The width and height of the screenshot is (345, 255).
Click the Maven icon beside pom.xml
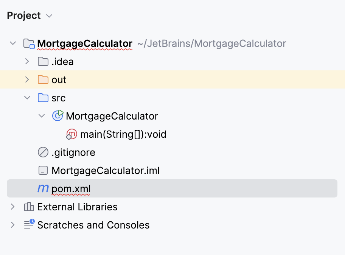click(x=42, y=188)
